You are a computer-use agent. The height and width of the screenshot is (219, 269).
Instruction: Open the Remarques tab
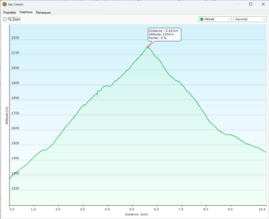(x=43, y=13)
